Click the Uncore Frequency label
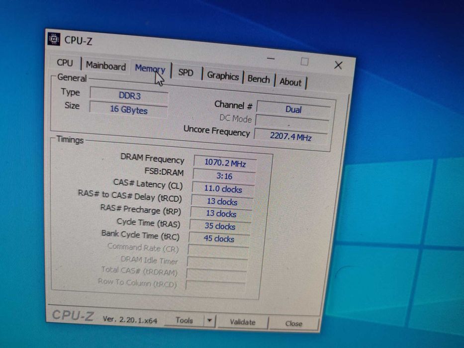Screen dimensions: 464x348 click(217, 130)
